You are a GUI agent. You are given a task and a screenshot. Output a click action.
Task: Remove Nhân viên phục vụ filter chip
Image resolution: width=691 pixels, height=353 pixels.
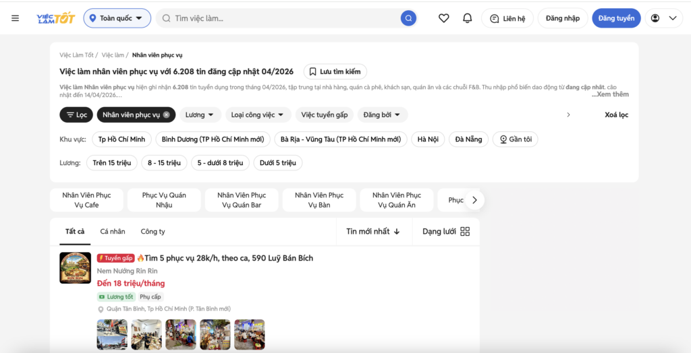point(166,115)
